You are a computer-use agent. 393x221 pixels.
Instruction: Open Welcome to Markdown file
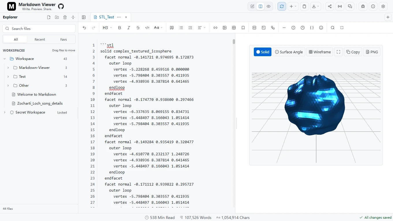pyautogui.click(x=37, y=95)
